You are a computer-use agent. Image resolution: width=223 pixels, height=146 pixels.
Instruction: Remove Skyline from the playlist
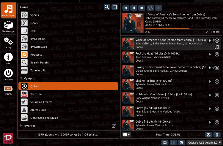(217, 81)
